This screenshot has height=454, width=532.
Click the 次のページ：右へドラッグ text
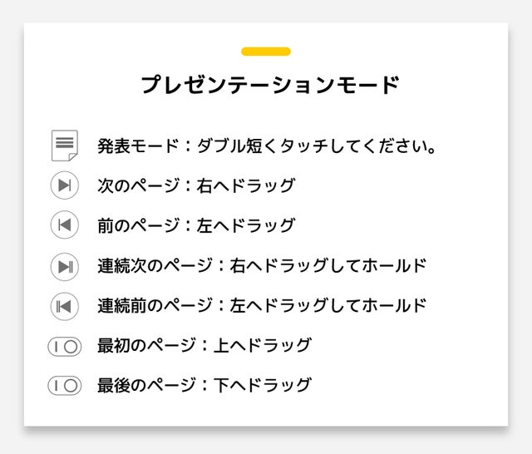196,185
